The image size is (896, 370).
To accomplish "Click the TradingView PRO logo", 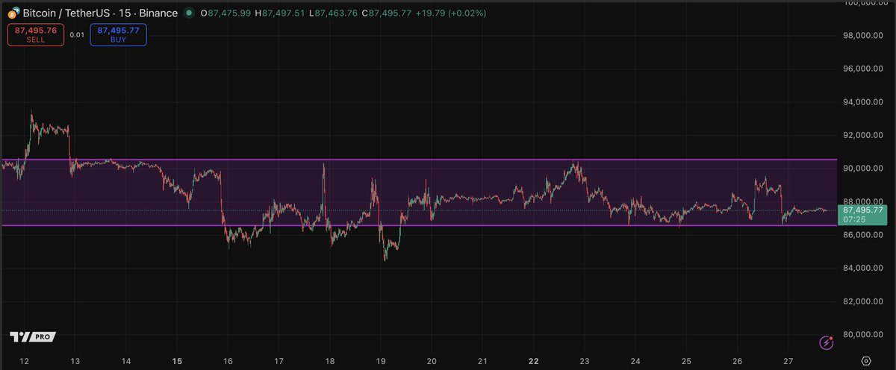I will coord(33,337).
